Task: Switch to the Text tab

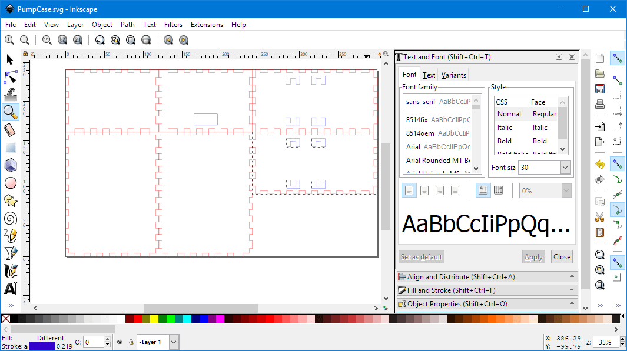Action: click(429, 75)
